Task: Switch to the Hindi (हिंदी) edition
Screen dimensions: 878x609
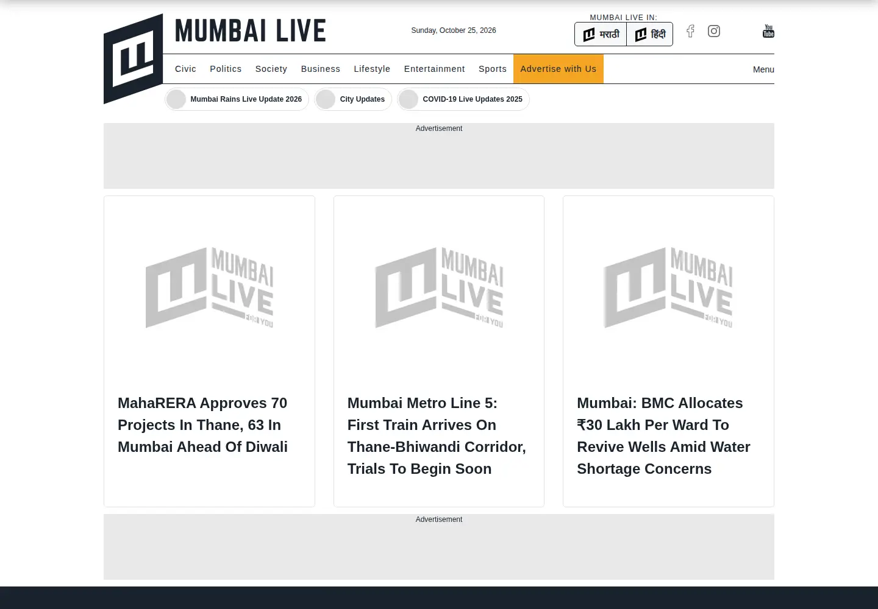Action: tap(649, 34)
